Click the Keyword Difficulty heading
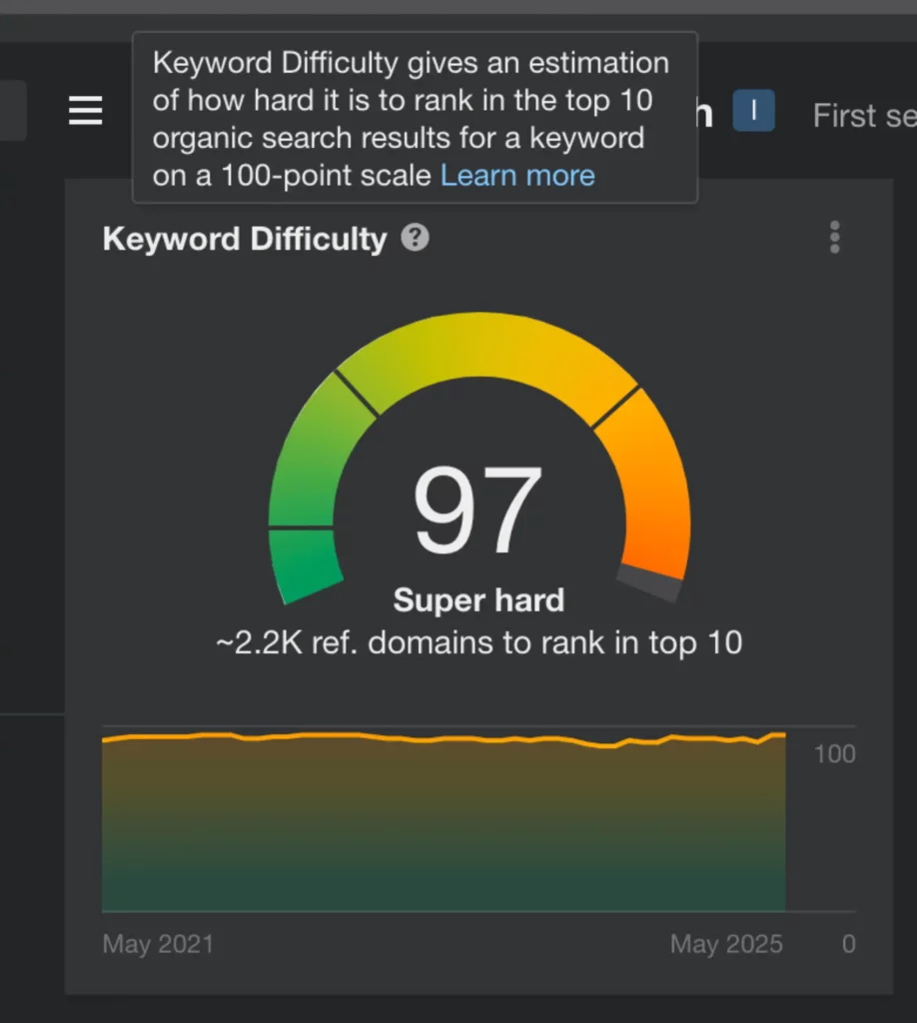 tap(244, 240)
